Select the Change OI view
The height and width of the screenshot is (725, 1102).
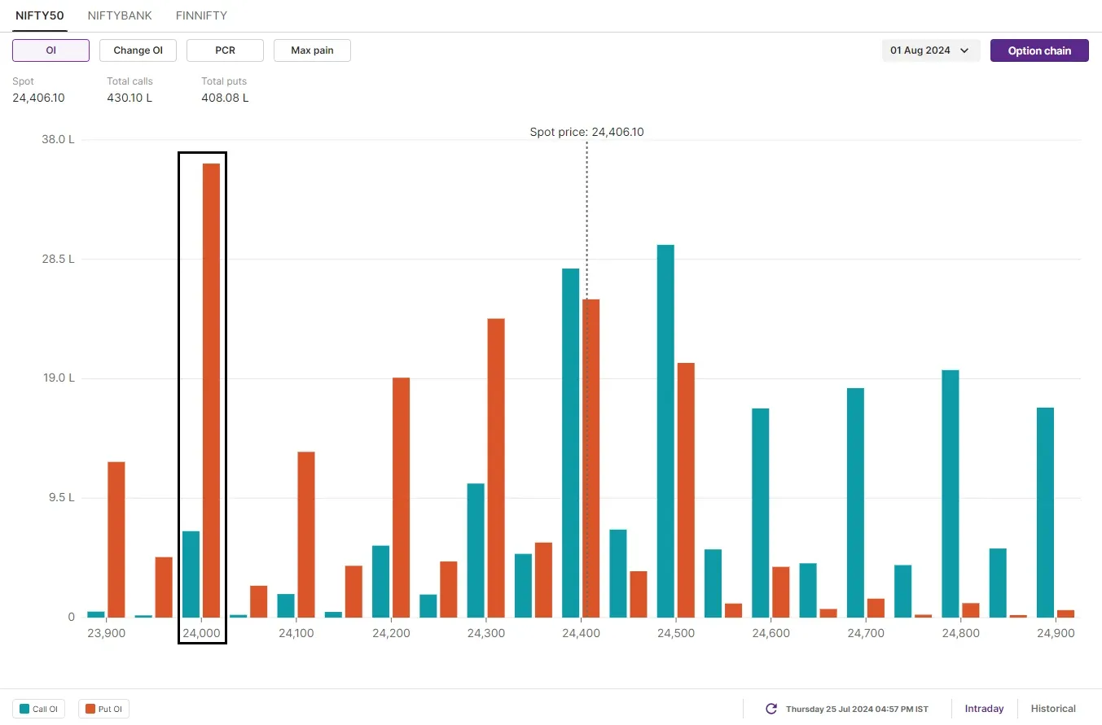(138, 50)
